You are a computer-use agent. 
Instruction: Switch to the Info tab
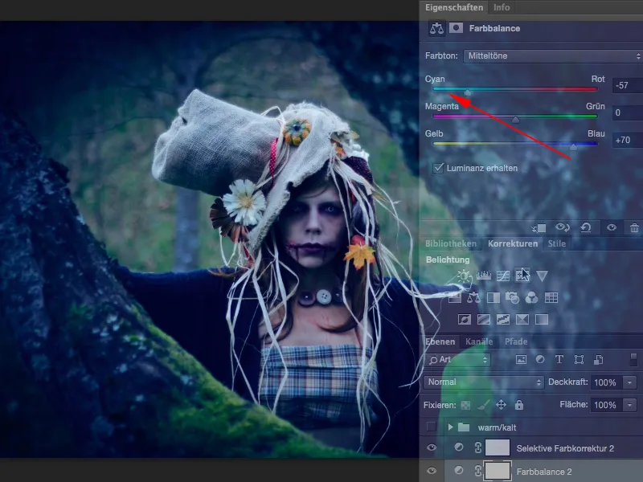501,7
